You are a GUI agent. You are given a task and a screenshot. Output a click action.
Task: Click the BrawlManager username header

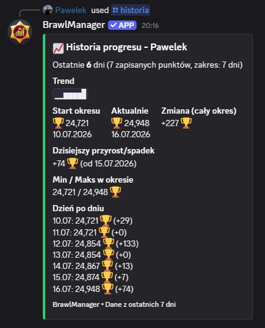[74, 25]
